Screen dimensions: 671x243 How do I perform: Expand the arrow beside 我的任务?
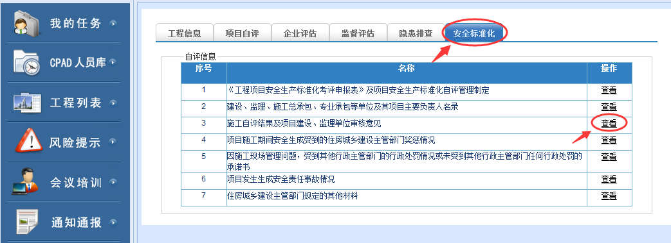[x=113, y=24]
